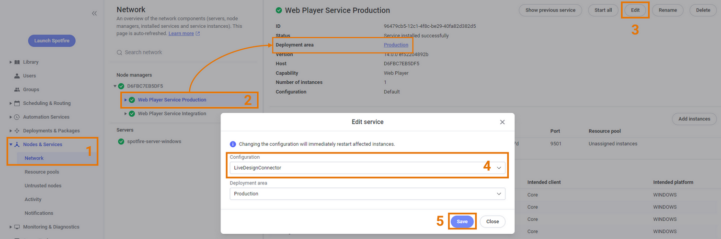Click green status icon beside D6FBC7EB5DF5 node

[121, 86]
